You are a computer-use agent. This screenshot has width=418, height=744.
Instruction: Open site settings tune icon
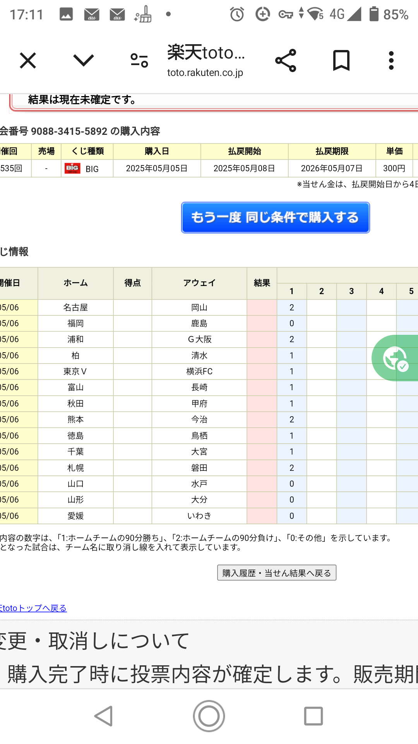point(139,60)
